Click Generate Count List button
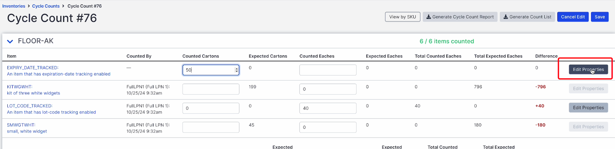 click(527, 17)
